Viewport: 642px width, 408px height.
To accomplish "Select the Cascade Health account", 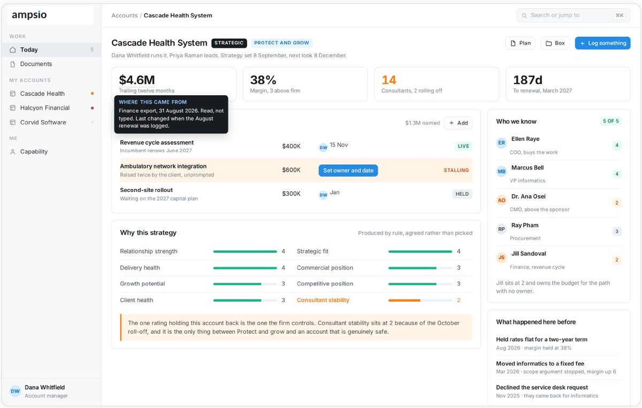I will (50, 94).
